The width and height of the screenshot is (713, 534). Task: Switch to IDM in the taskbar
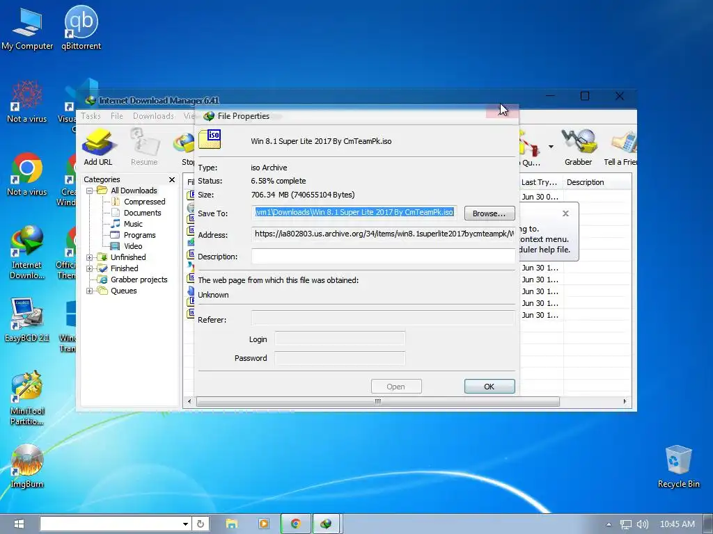pyautogui.click(x=326, y=524)
